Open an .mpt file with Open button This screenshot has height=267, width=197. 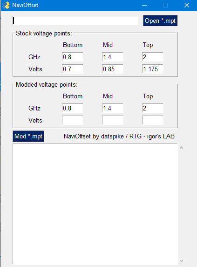[160, 21]
